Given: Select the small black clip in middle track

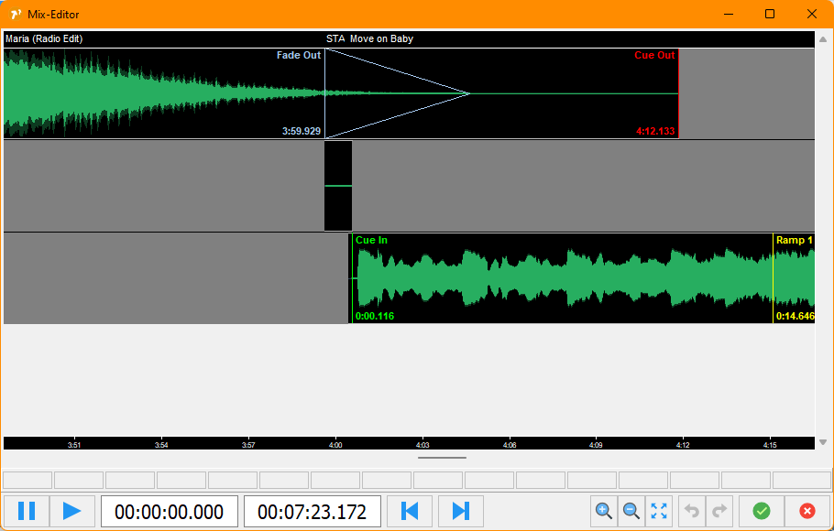Looking at the screenshot, I should [x=338, y=186].
